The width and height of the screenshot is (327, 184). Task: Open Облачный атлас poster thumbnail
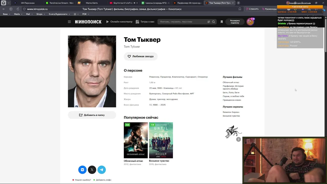click(136, 140)
